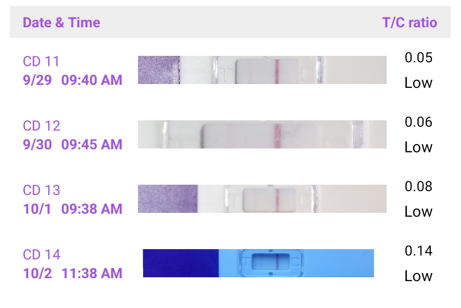Tap the 10/1 09:38 AM timestamp
Screen dimensions: 461x308
73,209
